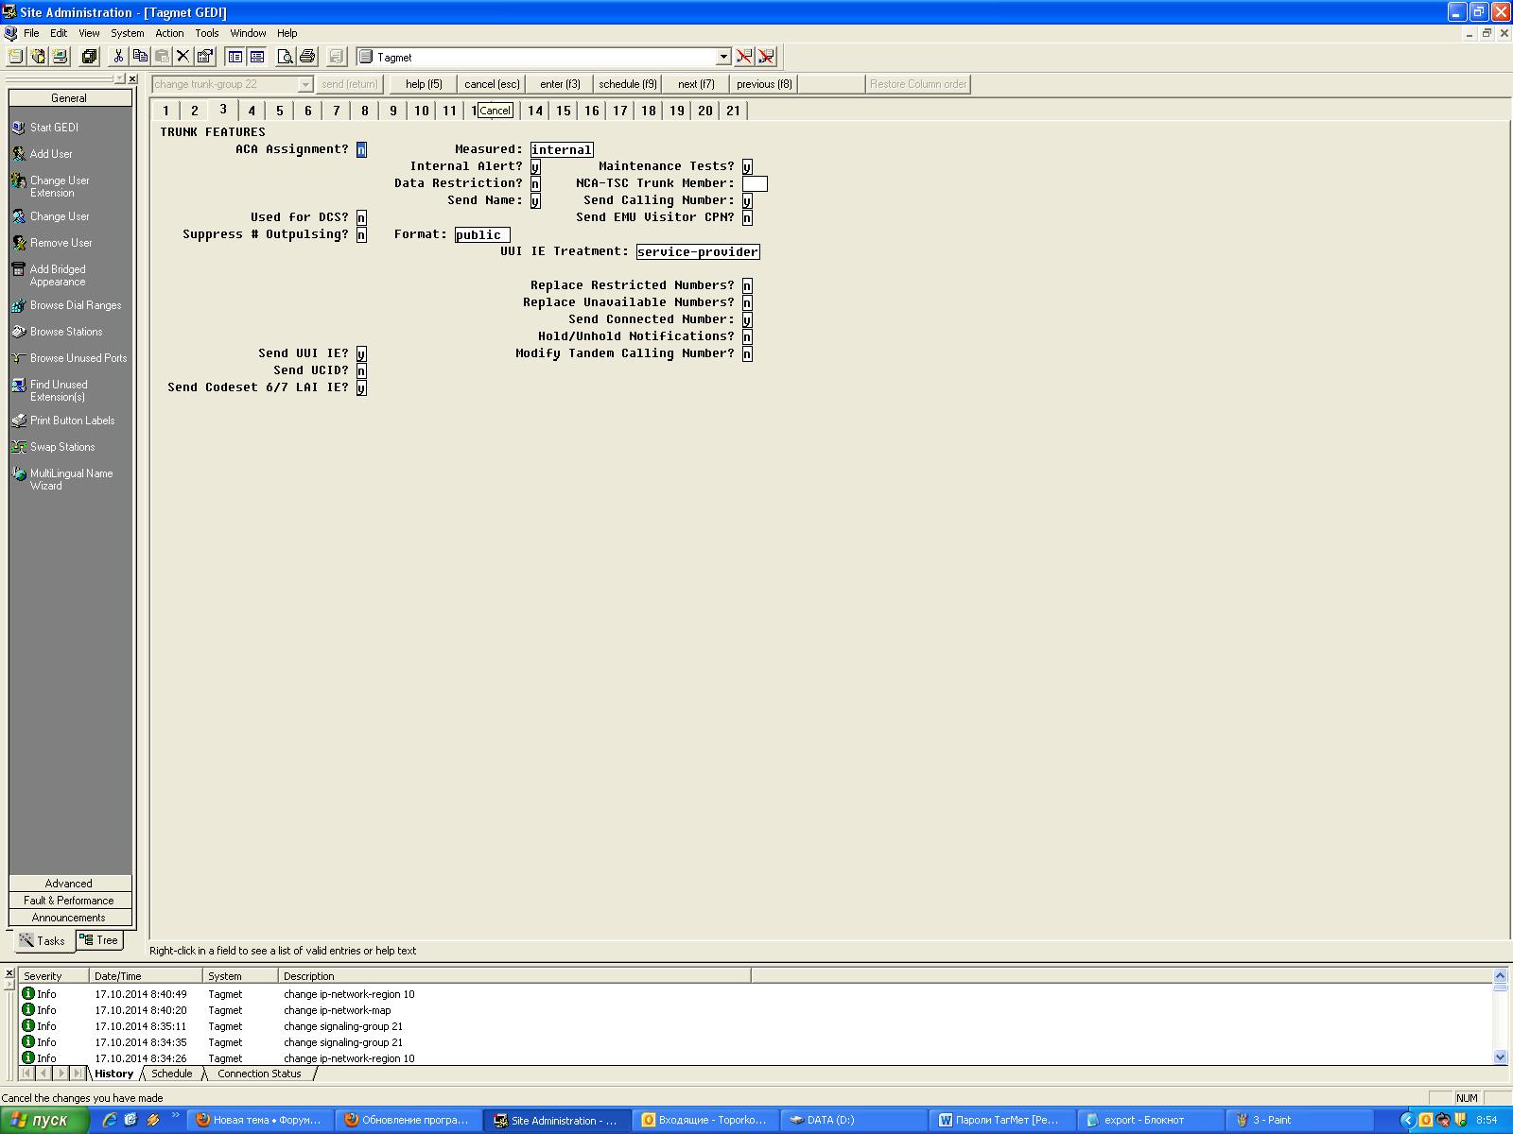
Task: Expand the Fault & Performance section
Action: (x=69, y=901)
